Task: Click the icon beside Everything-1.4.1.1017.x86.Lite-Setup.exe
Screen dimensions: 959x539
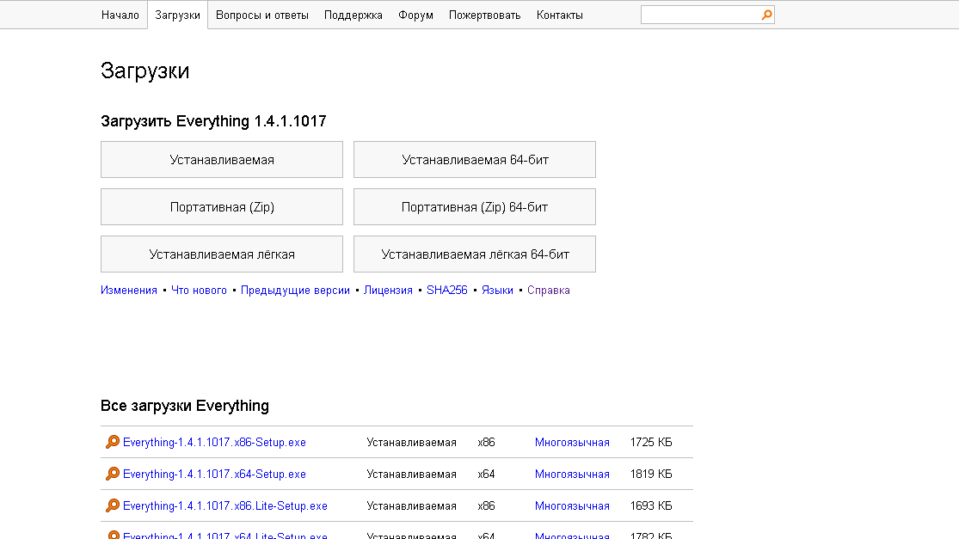Action: click(113, 505)
